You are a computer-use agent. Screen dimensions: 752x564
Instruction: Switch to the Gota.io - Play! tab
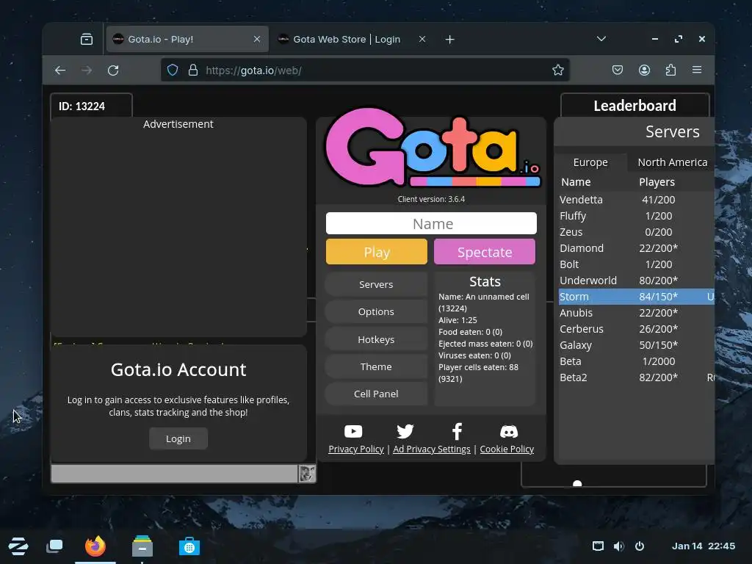coord(187,40)
